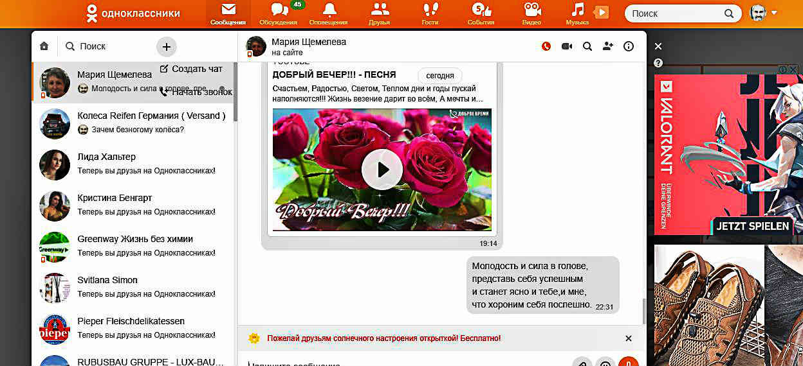Click Мария Щемелева name in chat header
This screenshot has width=803, height=366.
tap(309, 42)
